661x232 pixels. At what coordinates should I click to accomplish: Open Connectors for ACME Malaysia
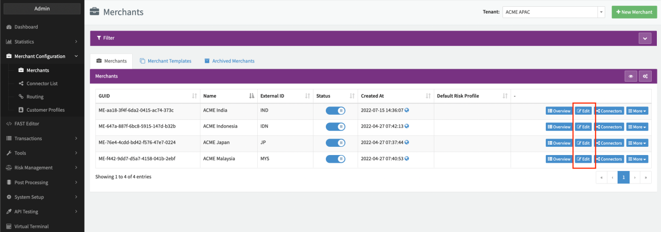[x=609, y=159]
